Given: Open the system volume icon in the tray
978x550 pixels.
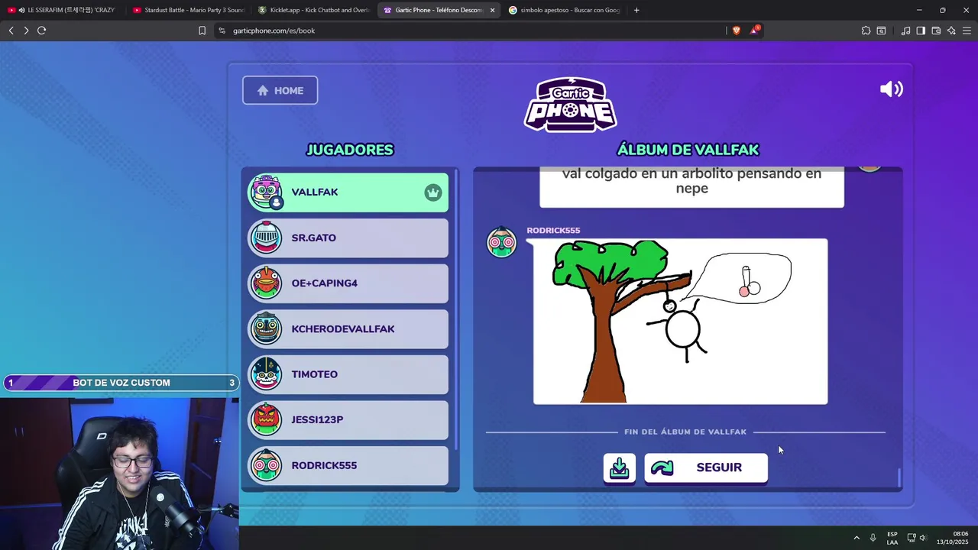Looking at the screenshot, I should 923,538.
